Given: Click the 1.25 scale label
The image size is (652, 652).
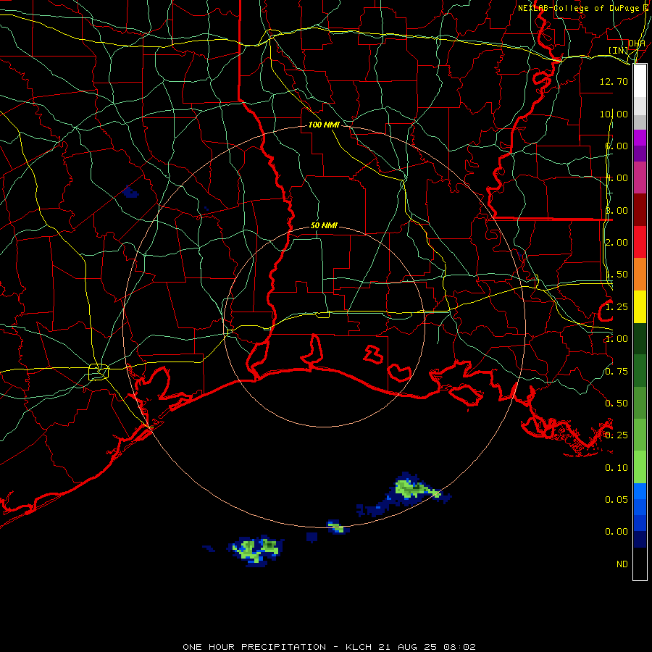Looking at the screenshot, I should click(617, 307).
